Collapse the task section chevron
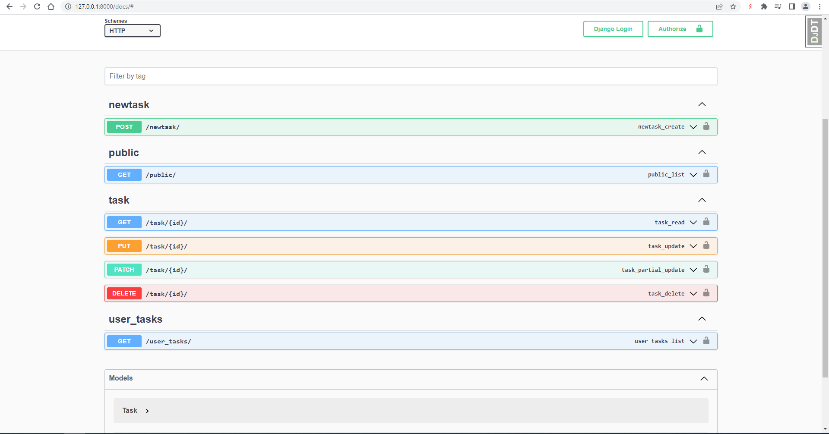829x434 pixels. tap(702, 200)
